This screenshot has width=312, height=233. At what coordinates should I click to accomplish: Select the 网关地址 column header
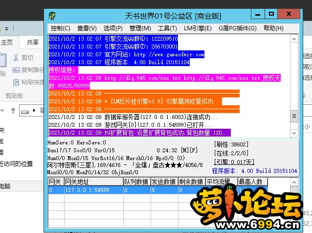93,182
